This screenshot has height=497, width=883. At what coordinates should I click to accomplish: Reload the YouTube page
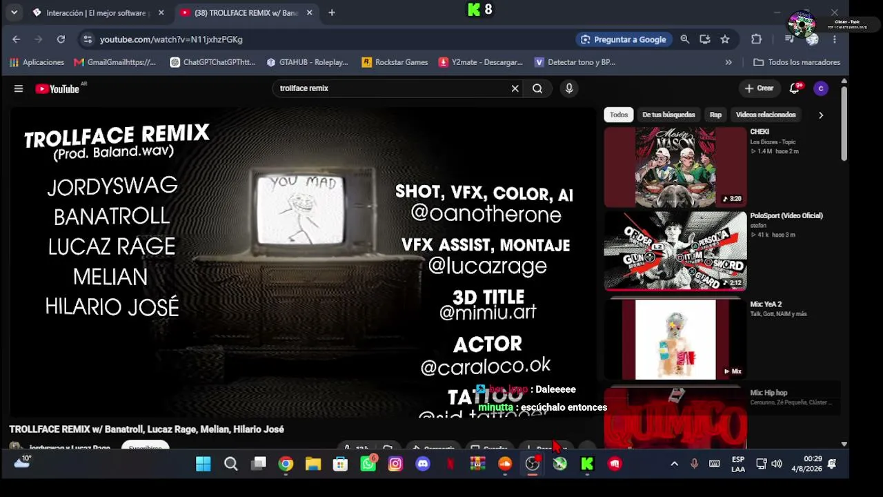[x=61, y=39]
